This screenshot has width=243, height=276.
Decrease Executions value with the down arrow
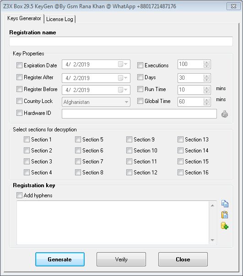point(206,66)
